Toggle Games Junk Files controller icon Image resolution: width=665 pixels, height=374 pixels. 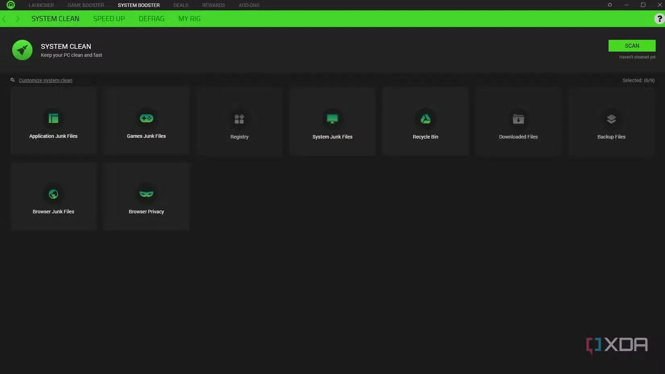[x=146, y=118]
